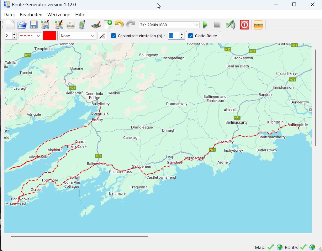Image resolution: width=322 pixels, height=251 pixels.
Task: Open the Werkzeuge menu
Action: 59,15
